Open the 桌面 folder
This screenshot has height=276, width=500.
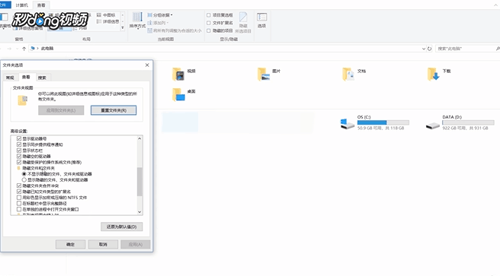point(178,95)
